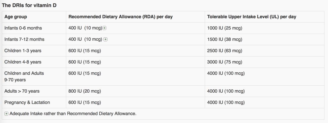Click the "Age group" column header
The height and width of the screenshot is (123, 328).
pyautogui.click(x=15, y=17)
